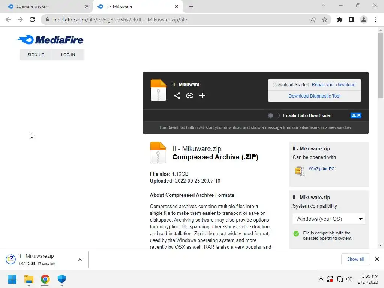Close the Egeware packs tab
This screenshot has height=288, width=384.
(87, 6)
